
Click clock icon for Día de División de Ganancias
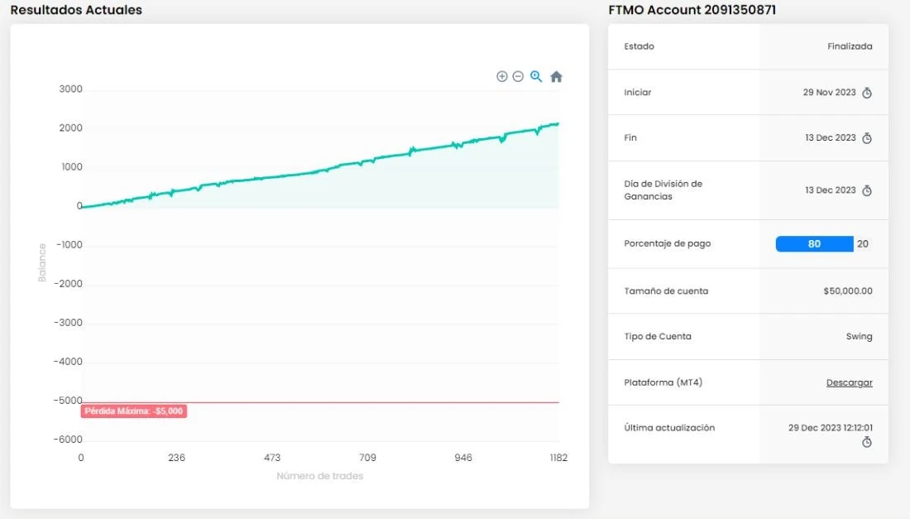(x=866, y=190)
